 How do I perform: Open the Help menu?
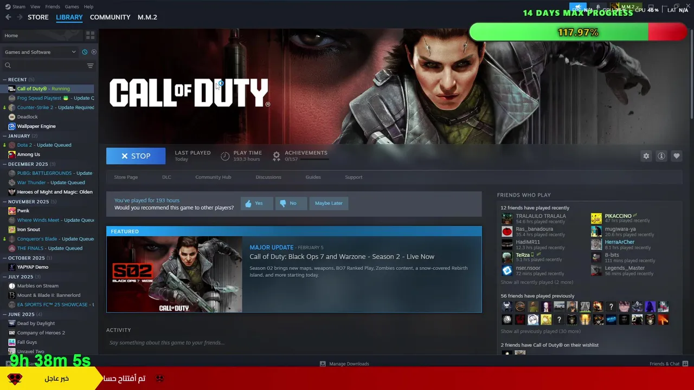88,6
